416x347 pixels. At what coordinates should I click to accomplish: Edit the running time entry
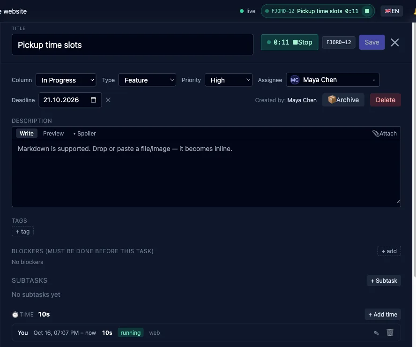point(376,332)
